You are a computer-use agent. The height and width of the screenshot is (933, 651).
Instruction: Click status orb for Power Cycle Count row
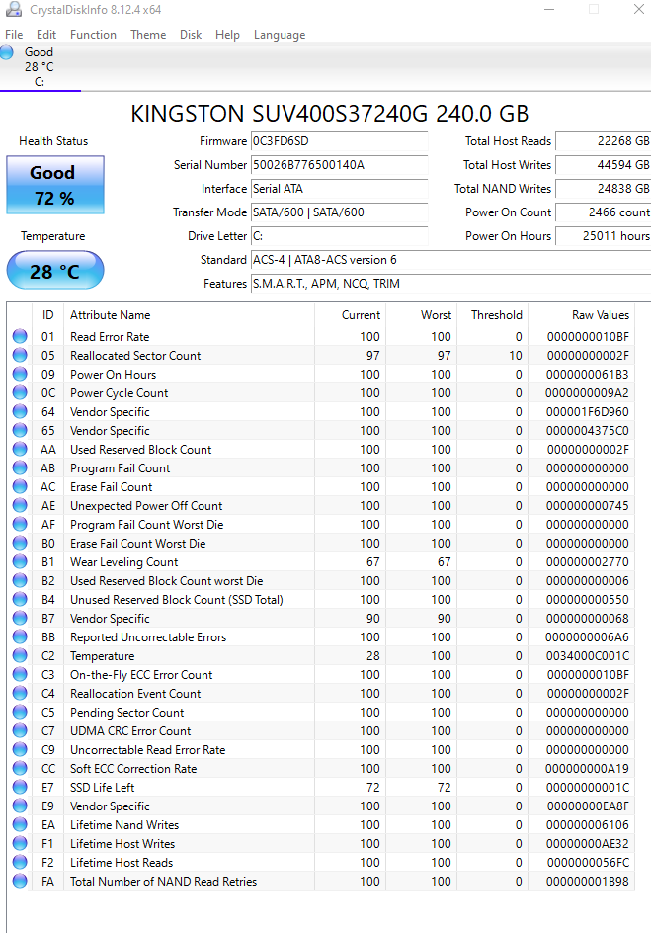pos(20,392)
